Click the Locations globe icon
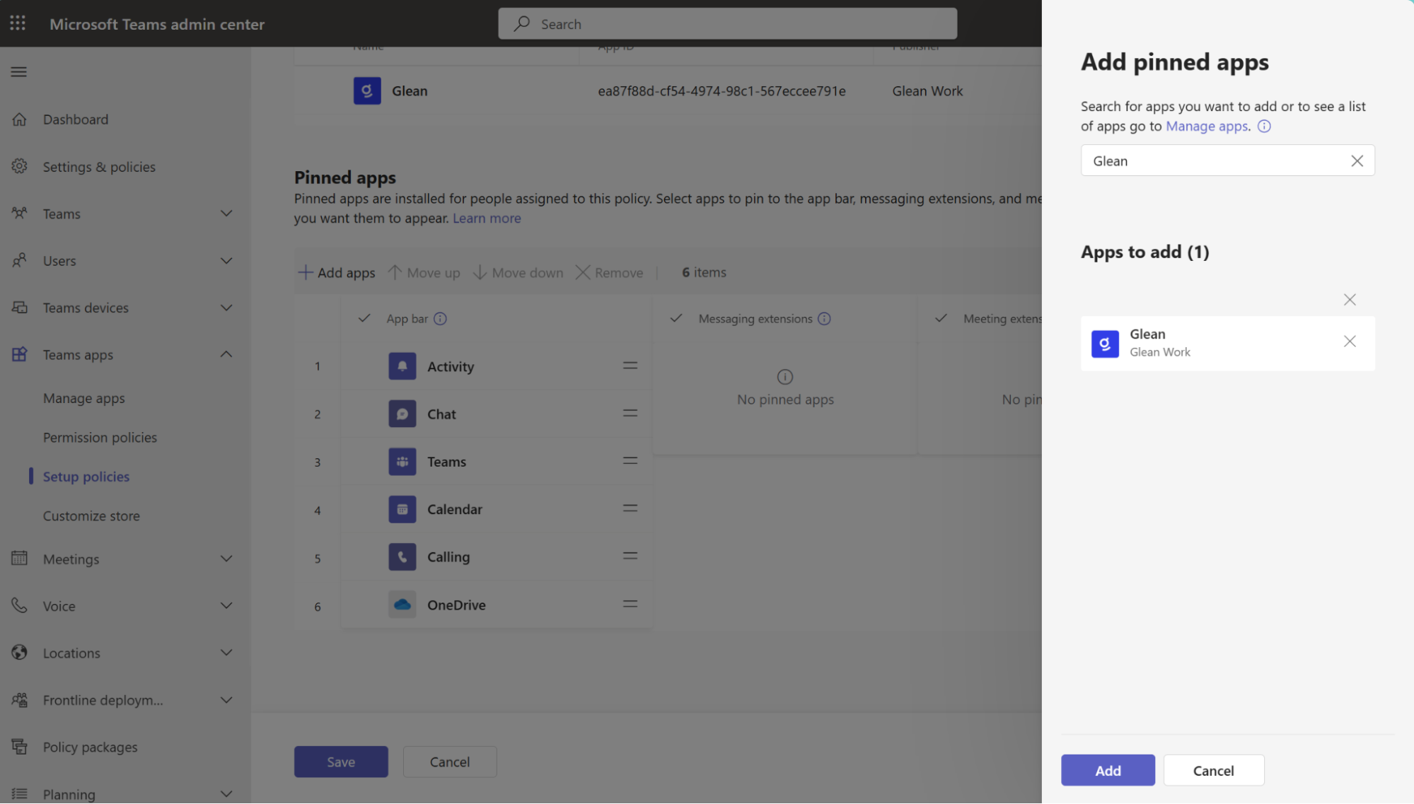 [x=20, y=652]
